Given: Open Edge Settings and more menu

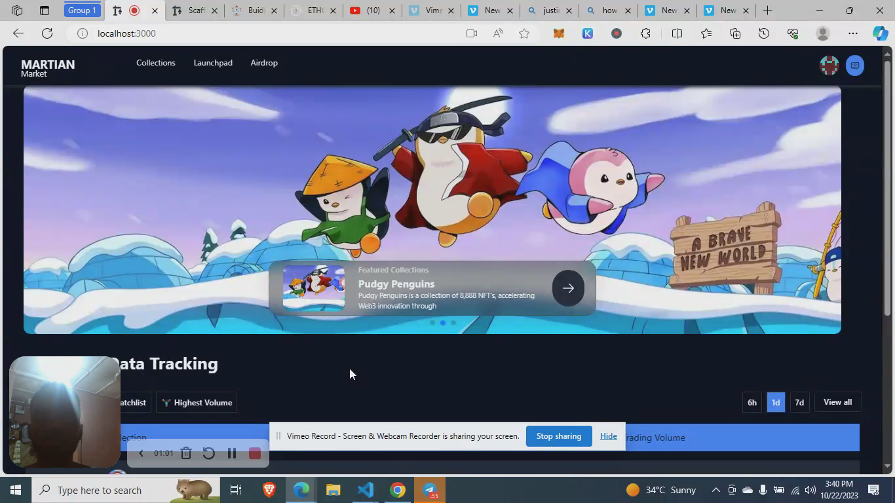Looking at the screenshot, I should click(852, 33).
